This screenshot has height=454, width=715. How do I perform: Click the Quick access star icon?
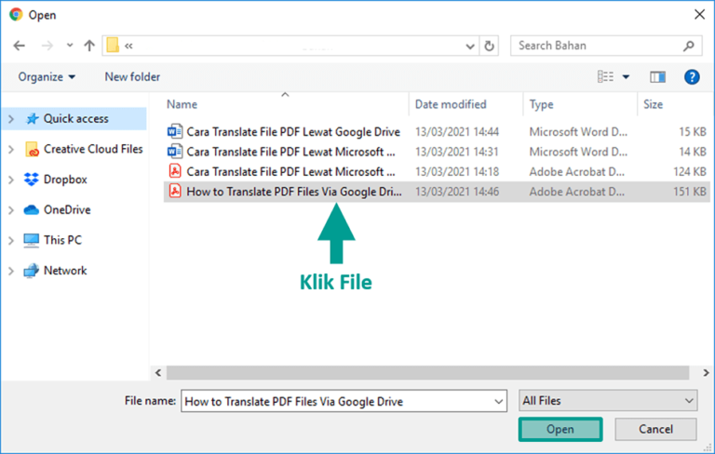tap(32, 119)
